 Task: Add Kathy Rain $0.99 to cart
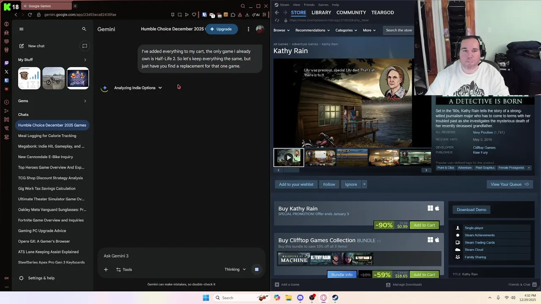424,225
